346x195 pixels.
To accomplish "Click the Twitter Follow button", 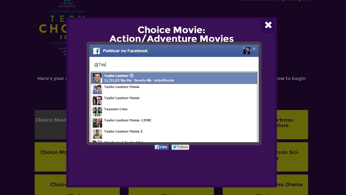I will [180, 147].
